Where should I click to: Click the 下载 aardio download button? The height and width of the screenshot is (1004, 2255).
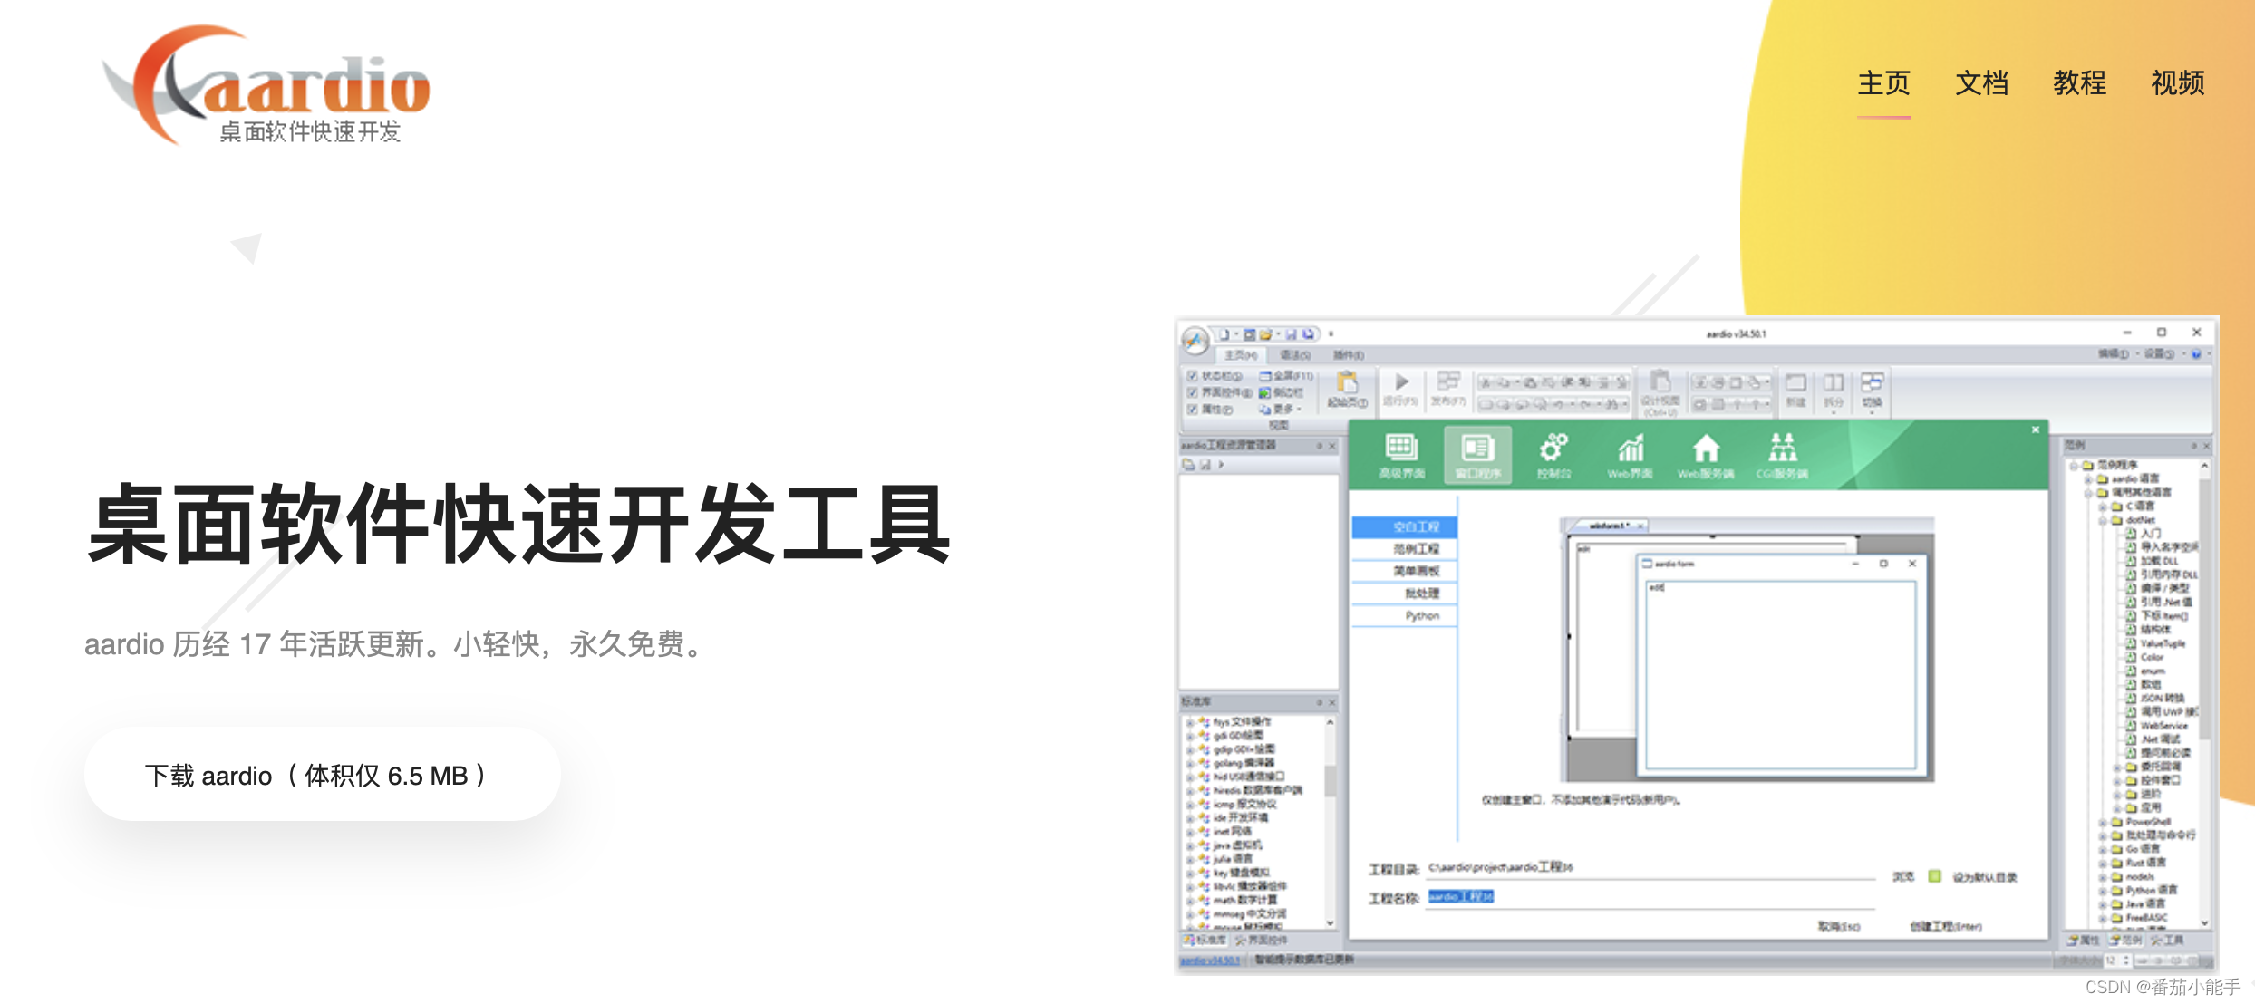pos(322,775)
